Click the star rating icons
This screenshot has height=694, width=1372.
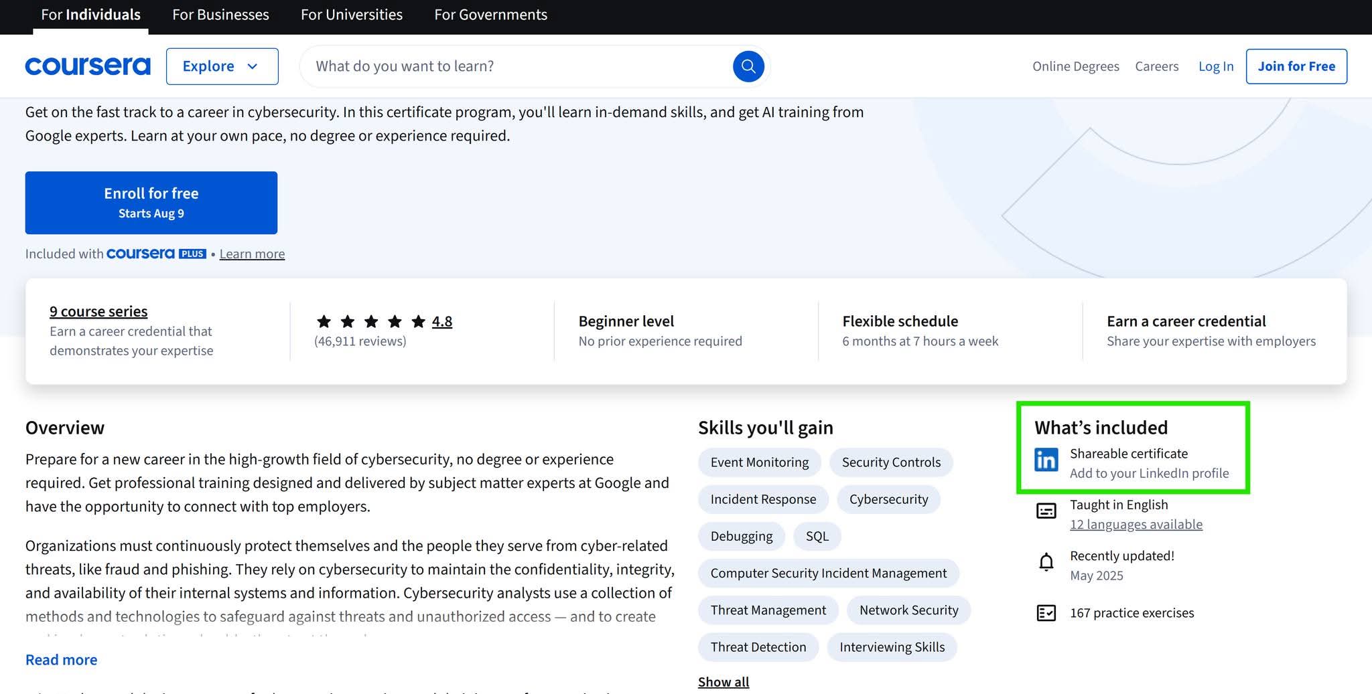(371, 322)
